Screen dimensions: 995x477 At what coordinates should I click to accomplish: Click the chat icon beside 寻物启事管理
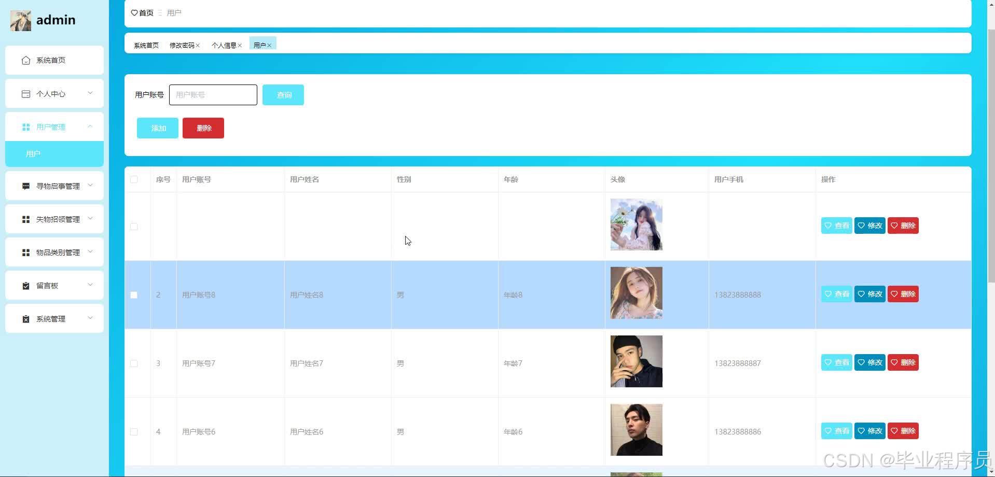tap(26, 186)
